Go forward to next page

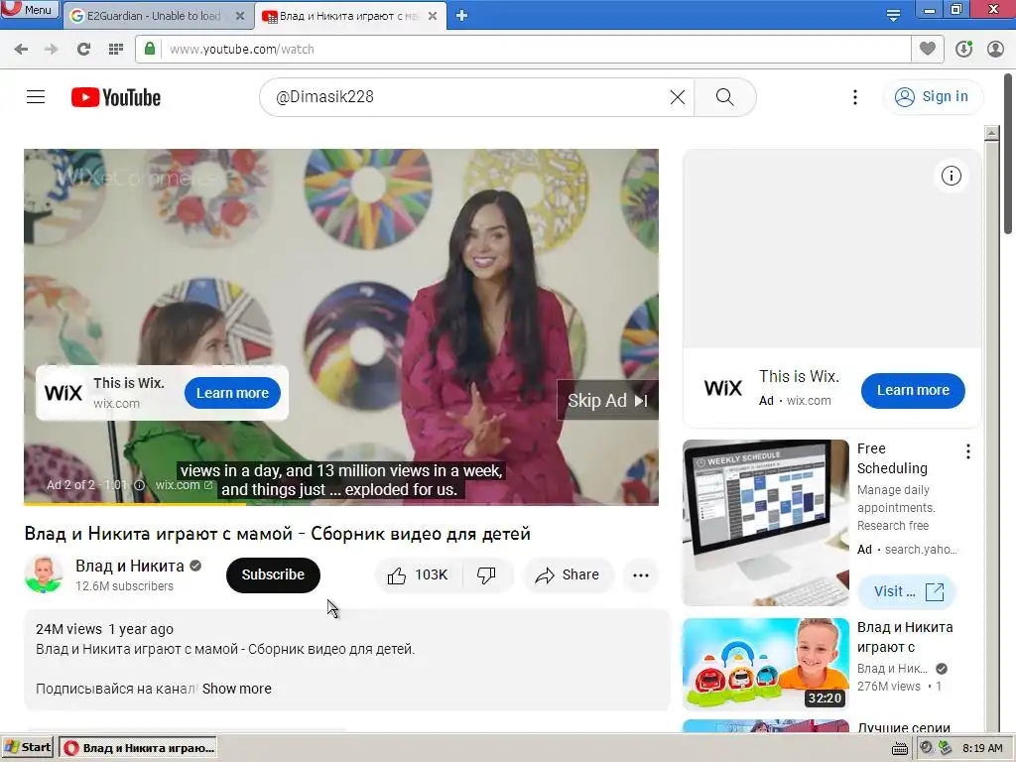click(x=52, y=50)
